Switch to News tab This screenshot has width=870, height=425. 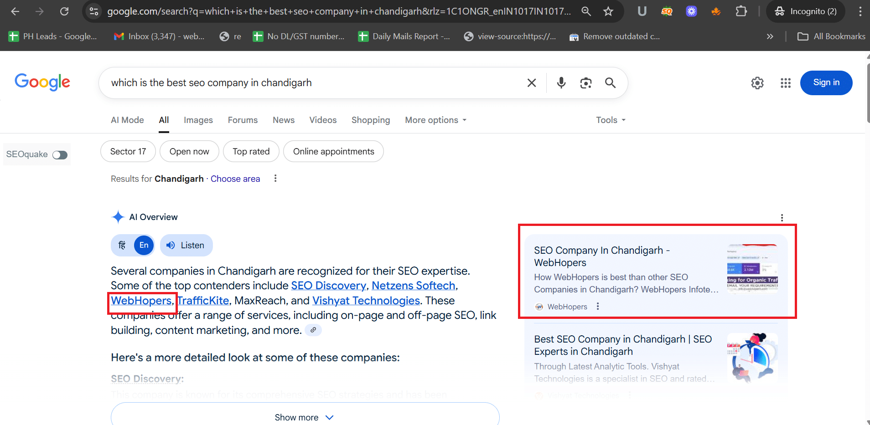(284, 120)
